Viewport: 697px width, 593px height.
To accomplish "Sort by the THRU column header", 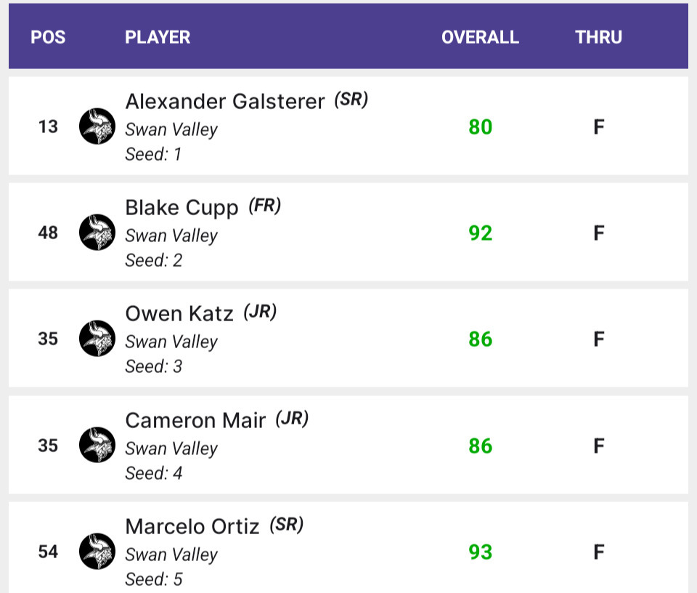I will 598,37.
